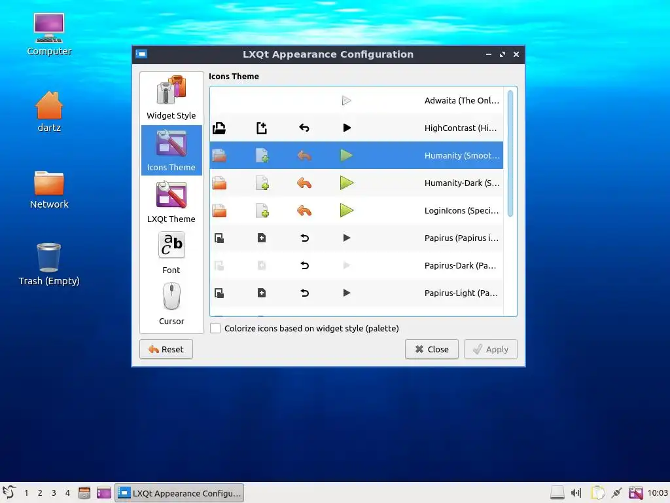
Task: Launch the file manager from the panel
Action: [x=84, y=493]
